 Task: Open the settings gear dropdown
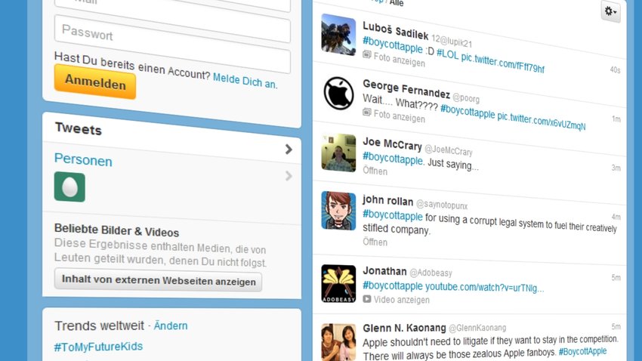610,11
